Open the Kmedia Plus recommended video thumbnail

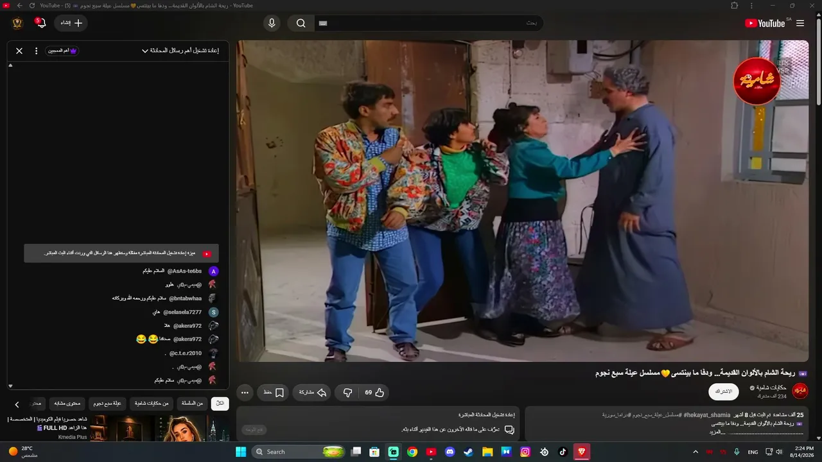point(161,429)
